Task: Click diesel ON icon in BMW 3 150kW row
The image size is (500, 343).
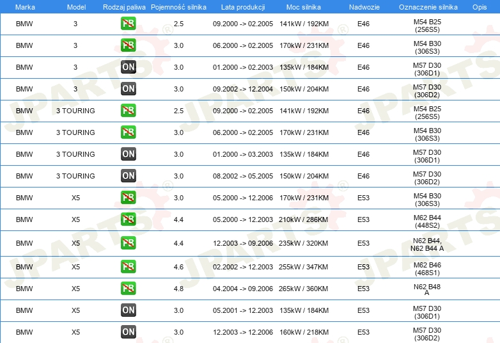Action: [x=128, y=89]
